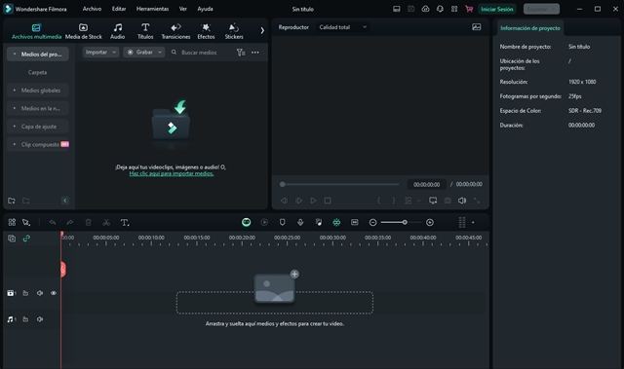Open the shopping cart icon

click(x=469, y=9)
